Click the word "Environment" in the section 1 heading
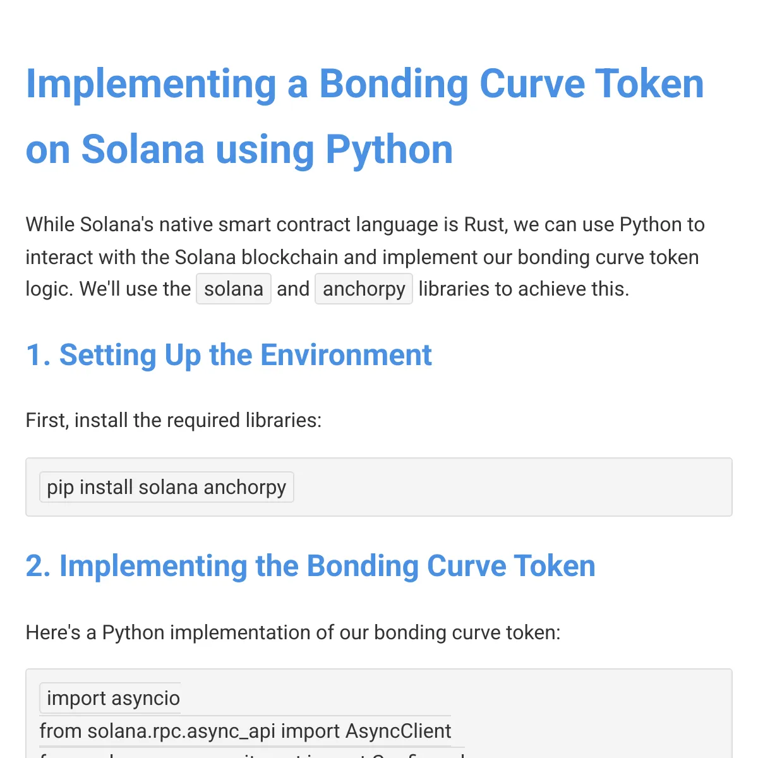 346,355
